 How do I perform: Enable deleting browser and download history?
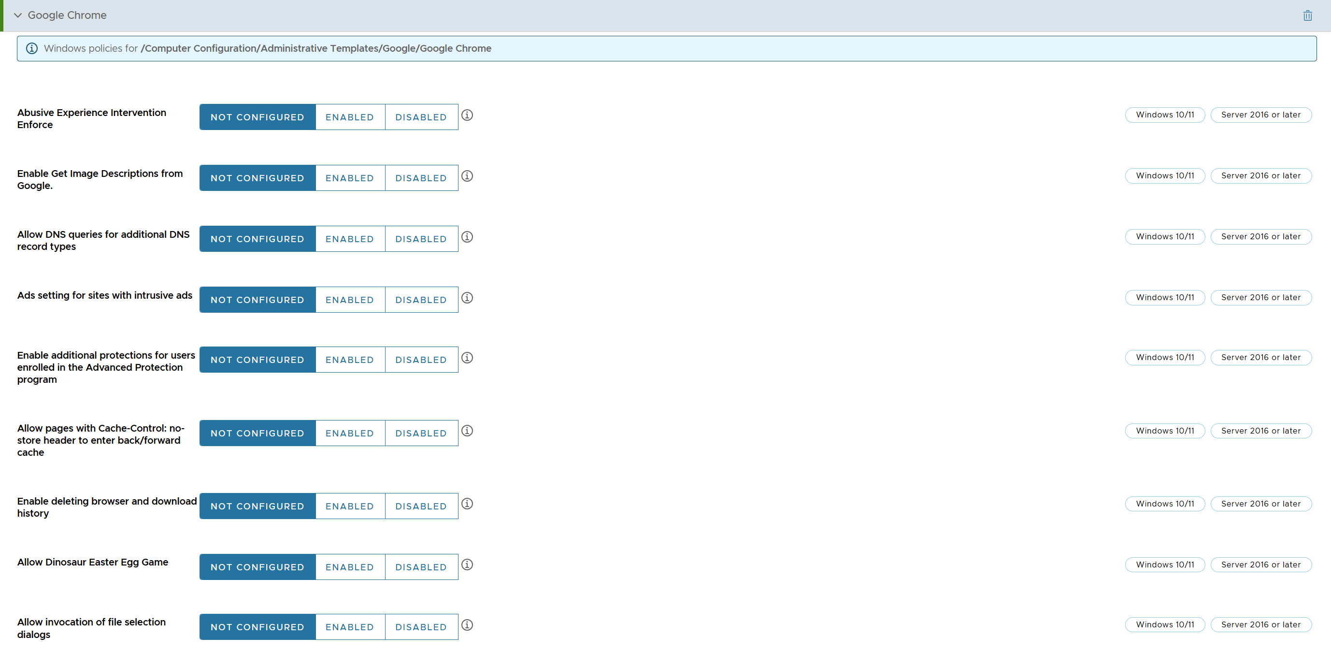[x=350, y=507]
